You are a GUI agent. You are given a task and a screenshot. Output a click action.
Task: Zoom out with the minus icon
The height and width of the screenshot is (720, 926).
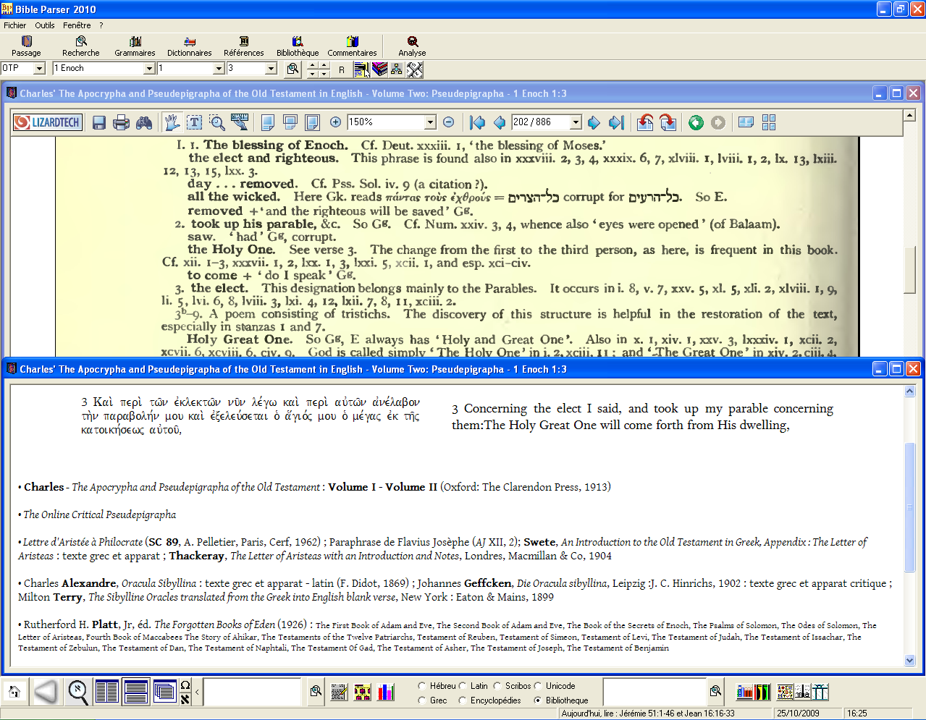(448, 122)
